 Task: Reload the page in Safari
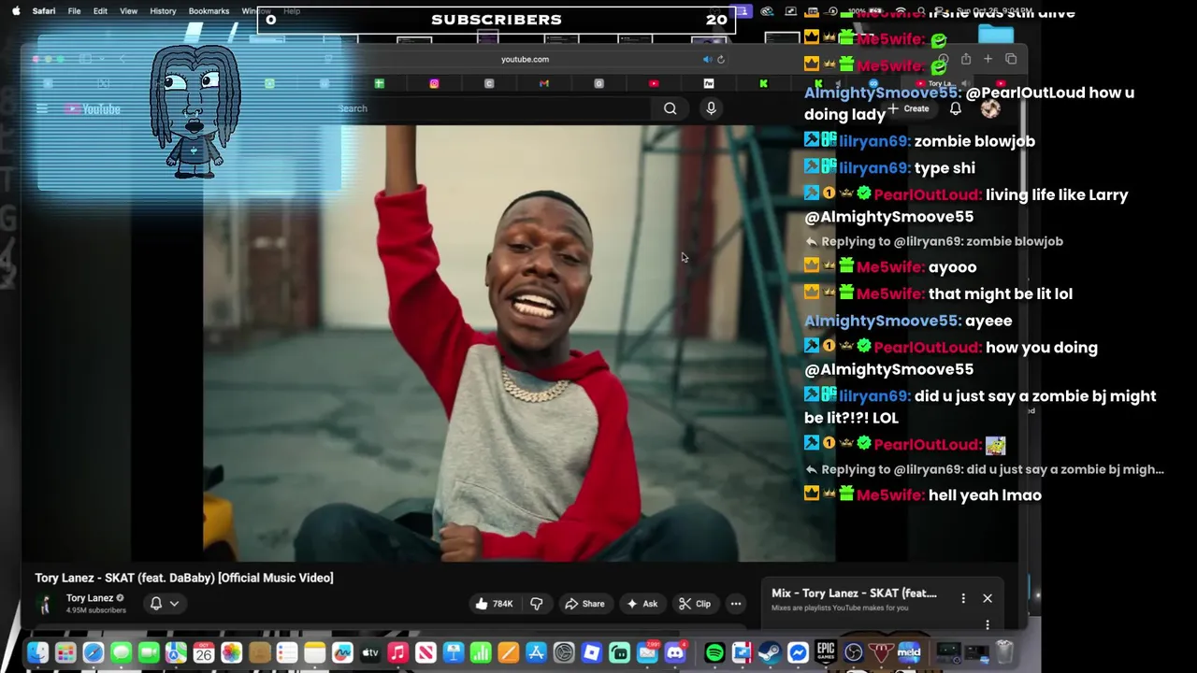pyautogui.click(x=720, y=59)
